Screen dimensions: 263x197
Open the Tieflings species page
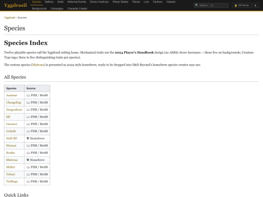[x=12, y=181]
